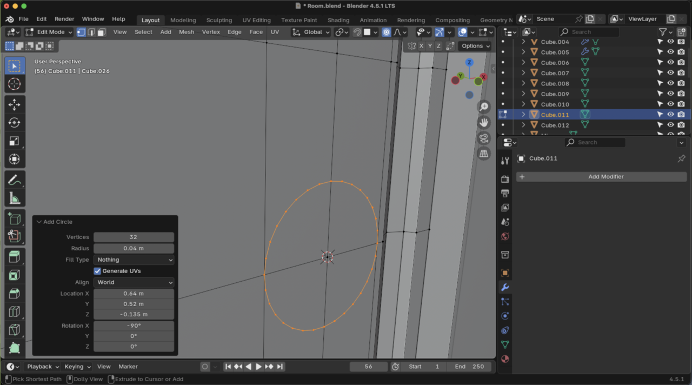Toggle camera view icon in viewport
Image resolution: width=692 pixels, height=385 pixels.
coord(484,138)
